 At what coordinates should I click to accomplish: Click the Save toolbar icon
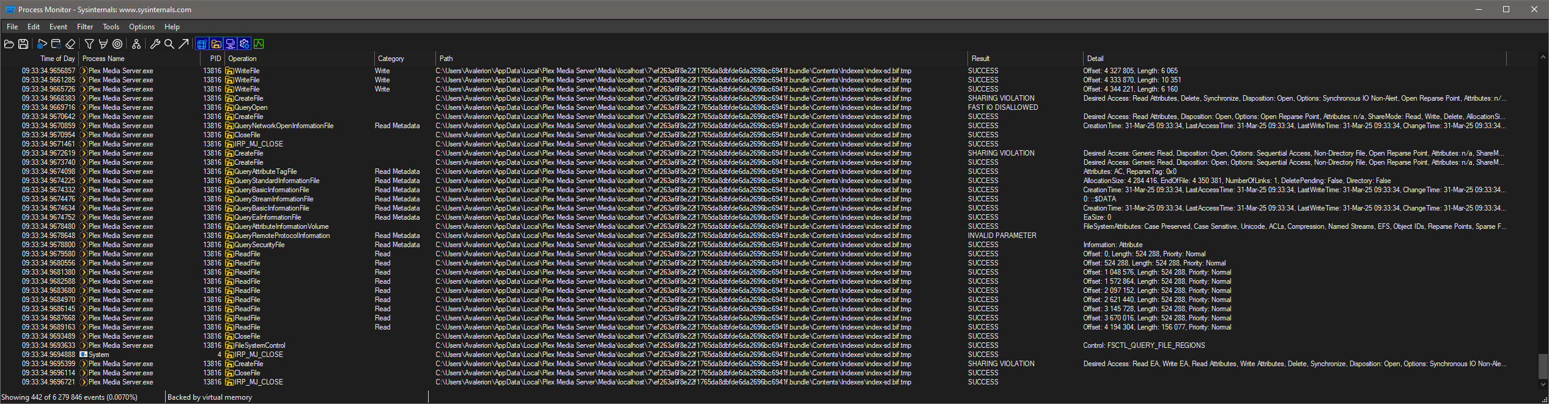click(23, 44)
